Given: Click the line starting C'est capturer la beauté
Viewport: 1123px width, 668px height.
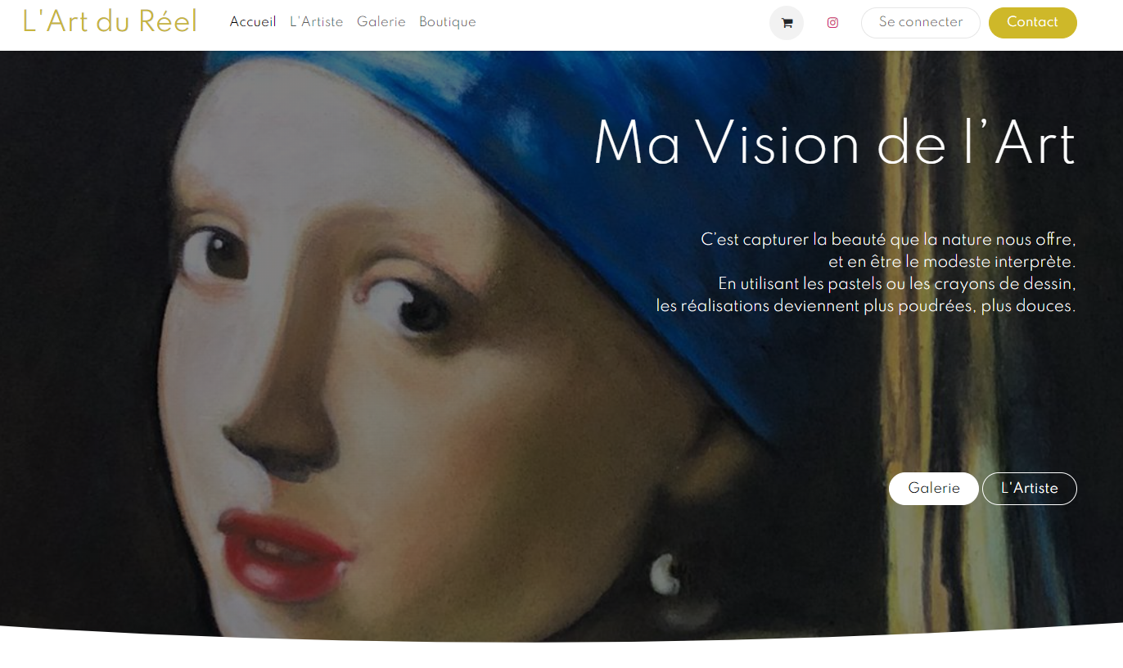Looking at the screenshot, I should point(888,240).
